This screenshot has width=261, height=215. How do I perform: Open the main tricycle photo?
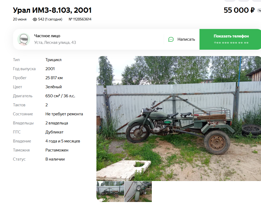179,119
